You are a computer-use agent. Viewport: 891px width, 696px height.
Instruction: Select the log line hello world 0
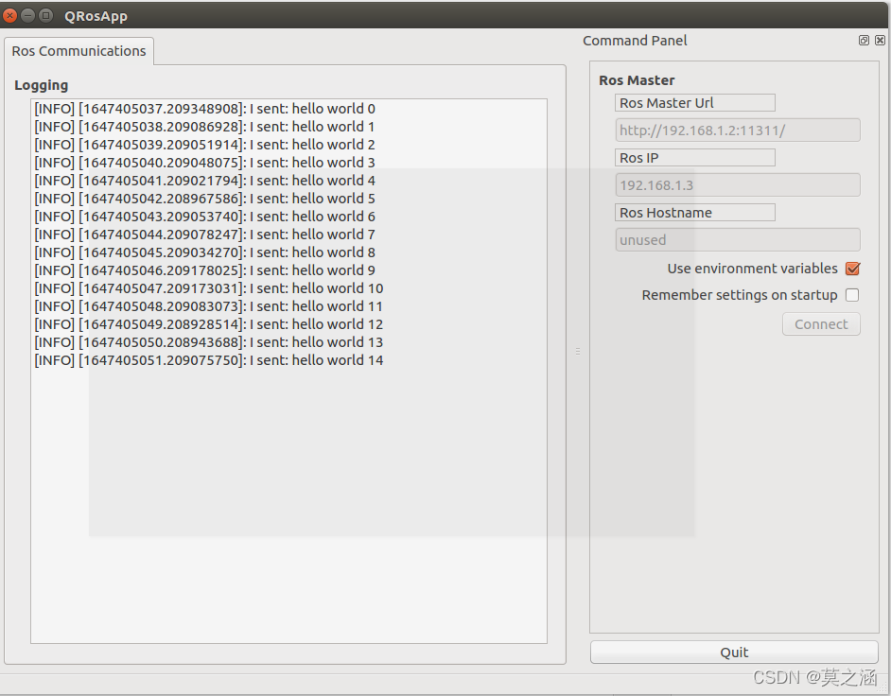coord(204,108)
